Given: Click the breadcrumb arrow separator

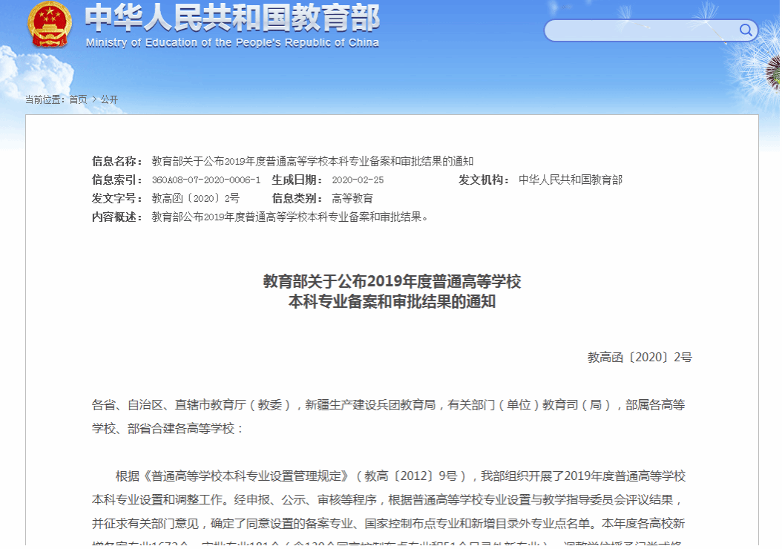Looking at the screenshot, I should click(x=93, y=99).
